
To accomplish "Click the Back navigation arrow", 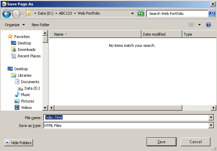I will [x=6, y=14].
